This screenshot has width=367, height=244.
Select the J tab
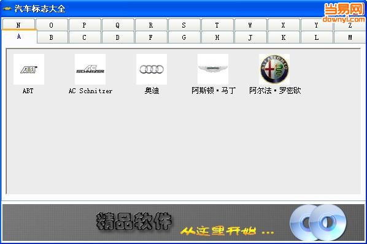click(x=250, y=37)
